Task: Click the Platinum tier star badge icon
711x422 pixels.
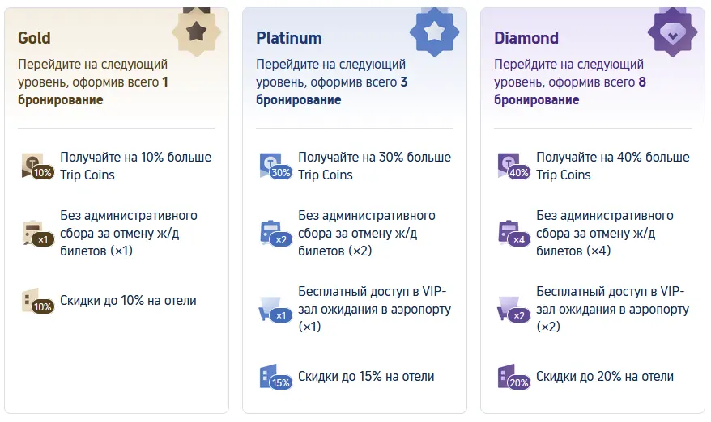Action: click(434, 32)
